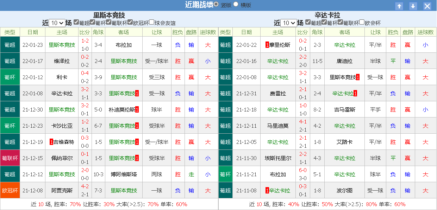Click home team 吉维森特
Screen dimensions: 437x210
[x=64, y=142]
